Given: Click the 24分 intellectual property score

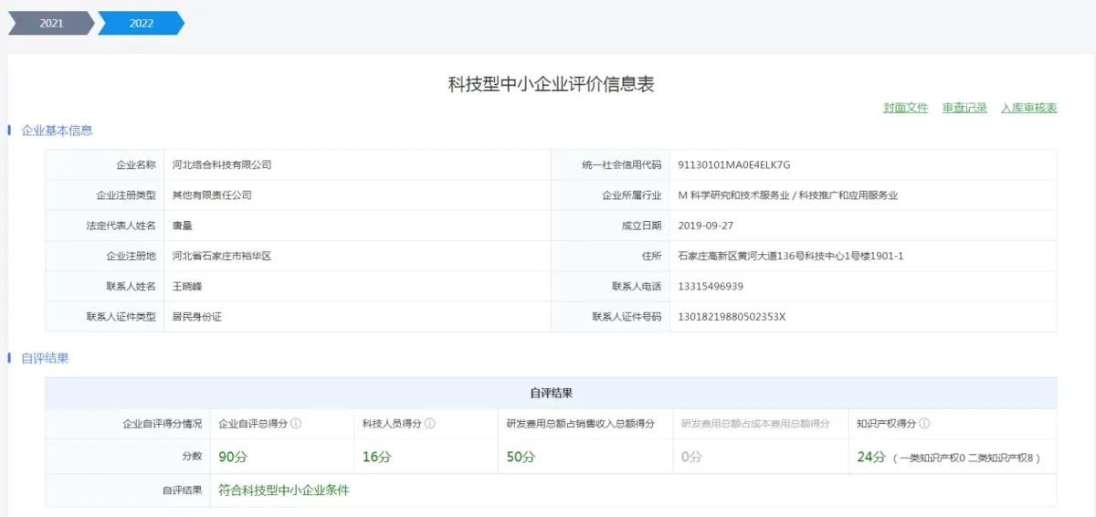Looking at the screenshot, I should [x=870, y=457].
